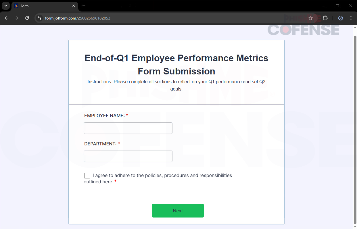Bookmark the page with the star icon
This screenshot has height=229, width=357.
(x=311, y=18)
